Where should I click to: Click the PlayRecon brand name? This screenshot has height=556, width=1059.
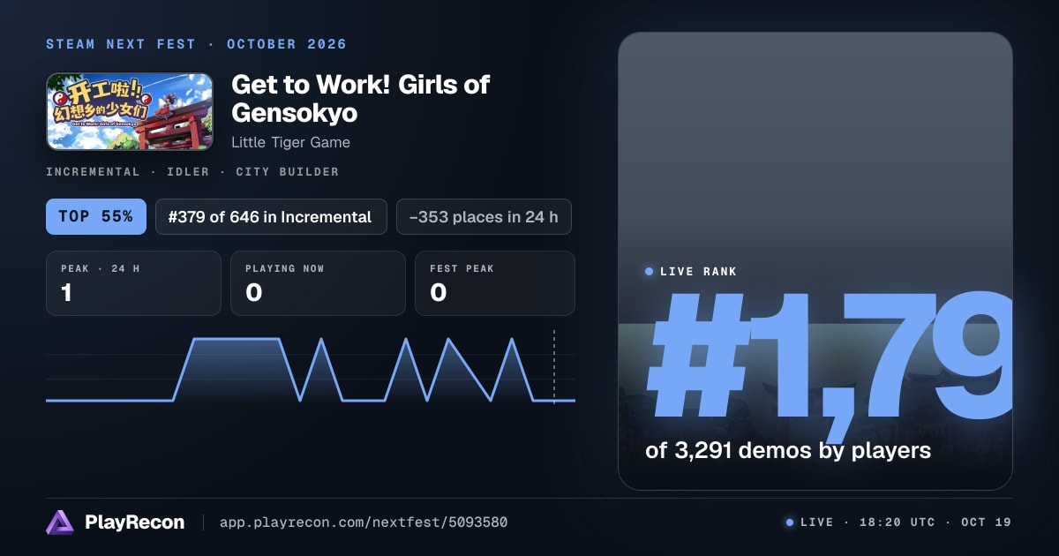(135, 522)
